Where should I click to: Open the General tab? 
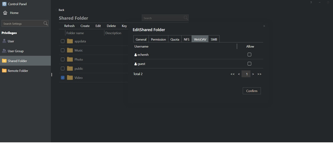click(141, 39)
